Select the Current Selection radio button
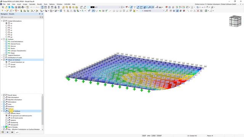The height and width of the screenshot is (137, 244). (6, 62)
